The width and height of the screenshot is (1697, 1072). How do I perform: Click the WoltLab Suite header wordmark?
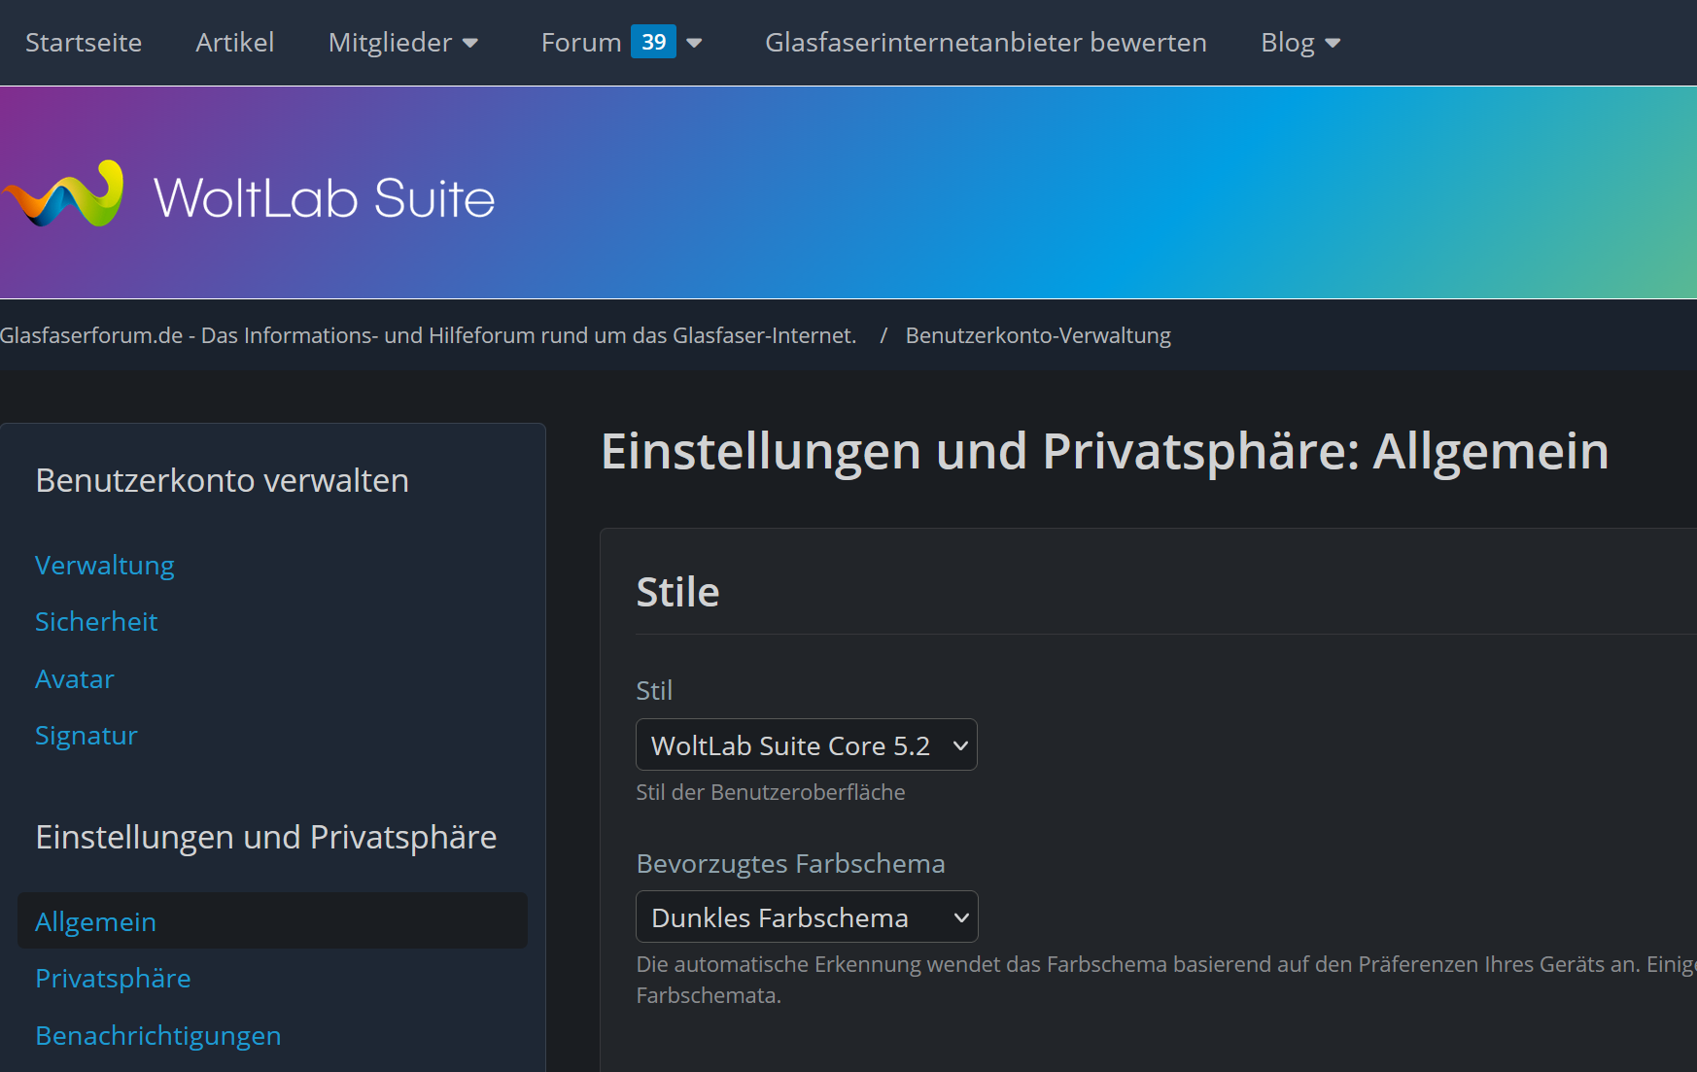tap(325, 197)
